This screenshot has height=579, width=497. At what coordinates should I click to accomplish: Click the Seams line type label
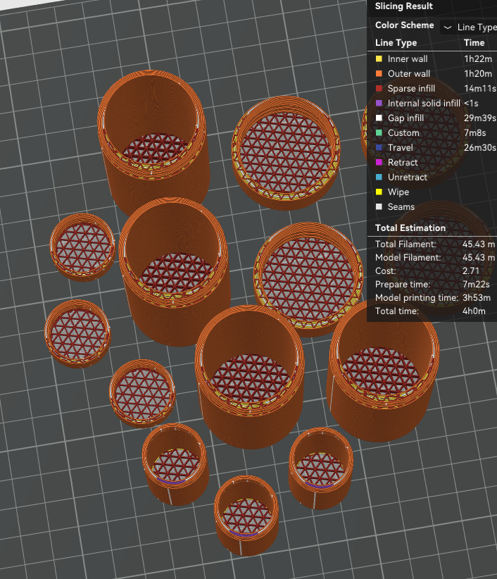(401, 206)
